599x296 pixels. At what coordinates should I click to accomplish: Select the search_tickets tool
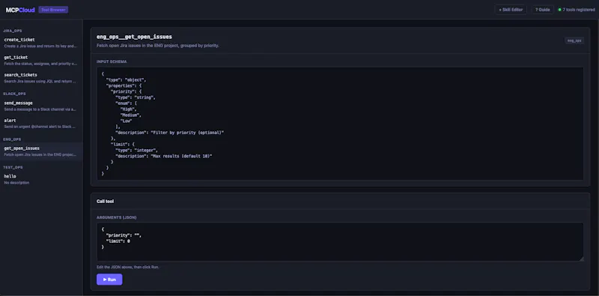41,78
